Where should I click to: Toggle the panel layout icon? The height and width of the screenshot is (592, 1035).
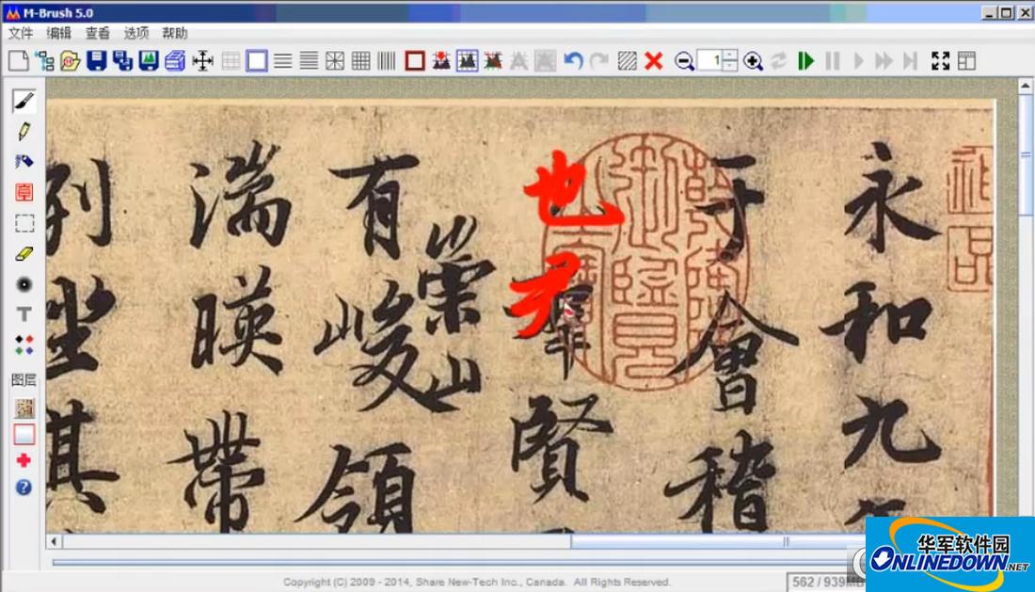[x=967, y=61]
